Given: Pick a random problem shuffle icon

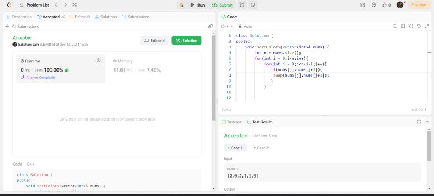Looking at the screenshot, I should tap(74, 5).
